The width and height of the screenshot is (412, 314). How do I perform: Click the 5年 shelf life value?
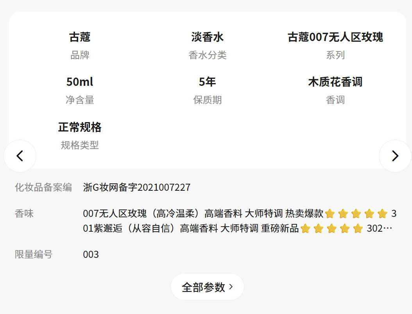click(x=207, y=82)
